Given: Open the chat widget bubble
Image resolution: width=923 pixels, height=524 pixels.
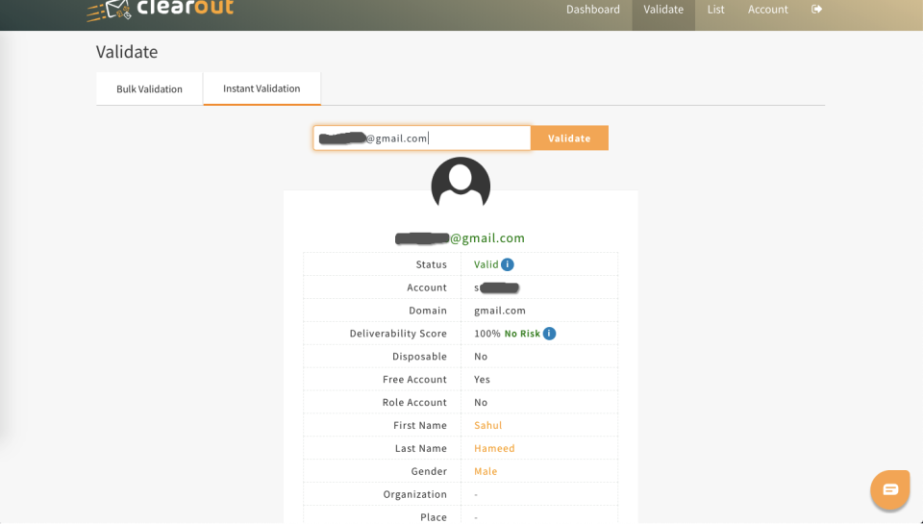Looking at the screenshot, I should (x=890, y=489).
